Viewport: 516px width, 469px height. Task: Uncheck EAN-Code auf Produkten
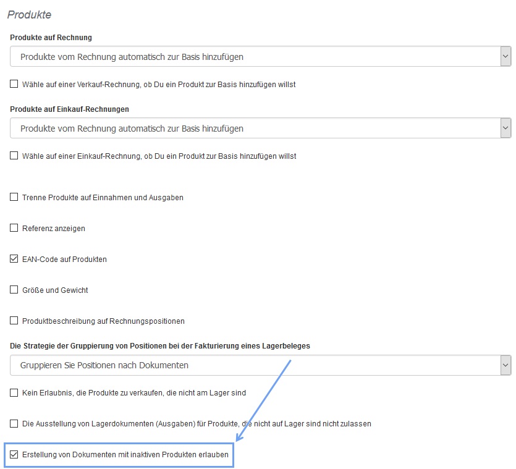click(14, 259)
